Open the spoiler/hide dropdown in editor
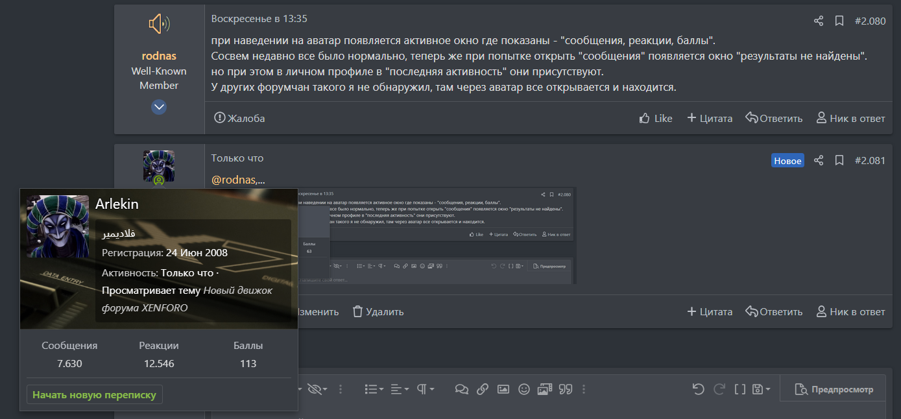 317,389
